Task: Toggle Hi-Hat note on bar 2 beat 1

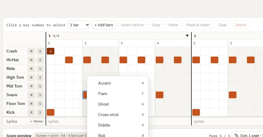Action: (196, 60)
